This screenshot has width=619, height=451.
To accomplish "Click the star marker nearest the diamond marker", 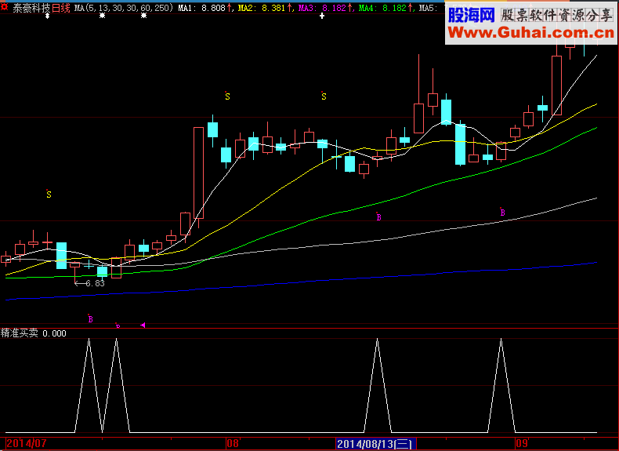I will click(102, 16).
